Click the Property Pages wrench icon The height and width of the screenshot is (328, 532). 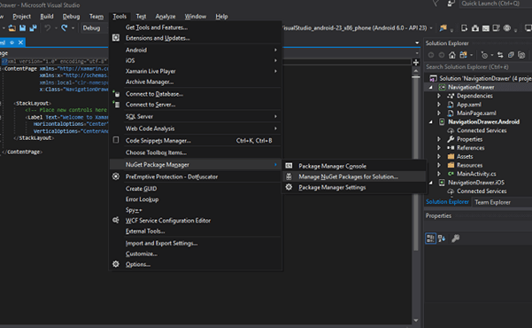pyautogui.click(x=455, y=238)
